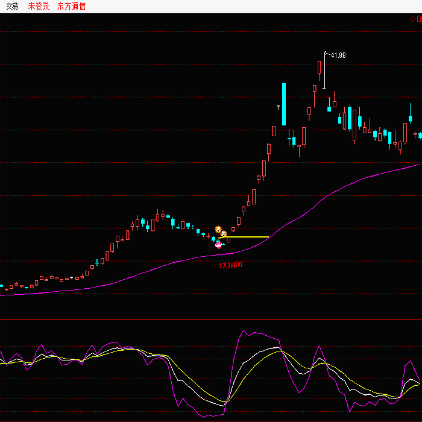Viewport: 422px width, 422px height.
Task: Click the first lion face signal icon
Action: pyautogui.click(x=218, y=230)
